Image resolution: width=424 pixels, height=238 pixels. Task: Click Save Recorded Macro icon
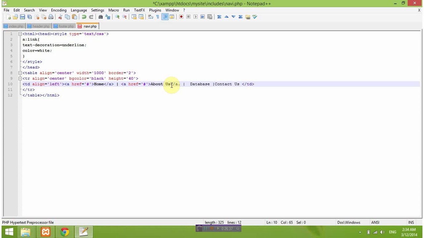(210, 17)
